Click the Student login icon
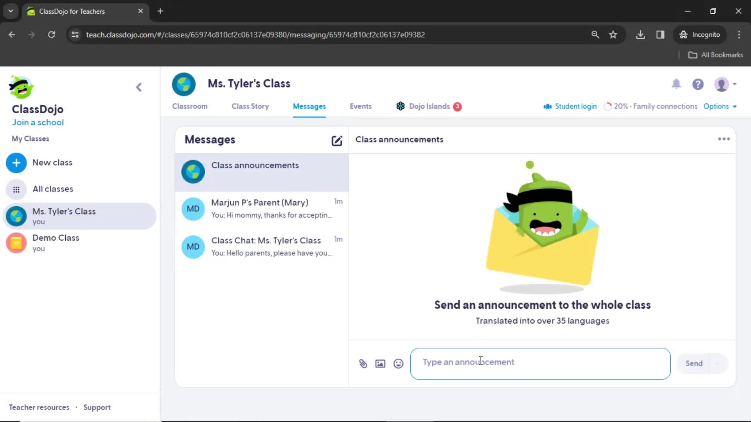The height and width of the screenshot is (422, 751). pos(547,107)
